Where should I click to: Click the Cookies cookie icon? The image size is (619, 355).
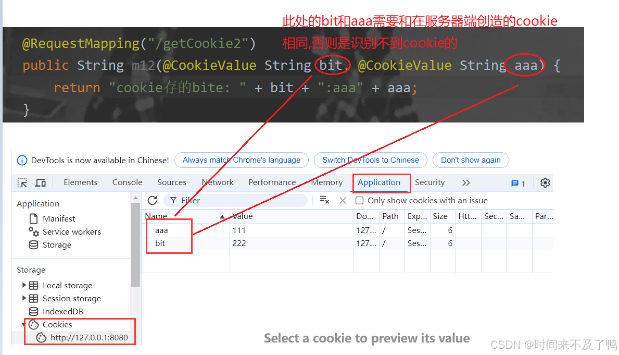click(34, 325)
